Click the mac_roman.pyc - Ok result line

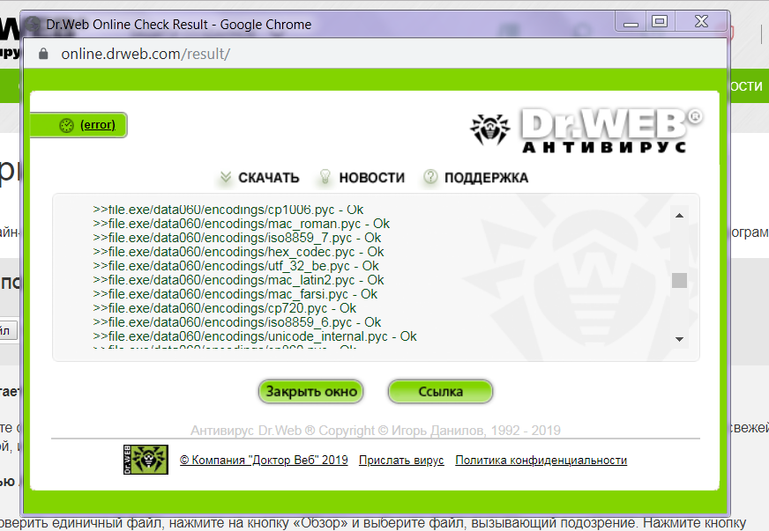click(242, 224)
